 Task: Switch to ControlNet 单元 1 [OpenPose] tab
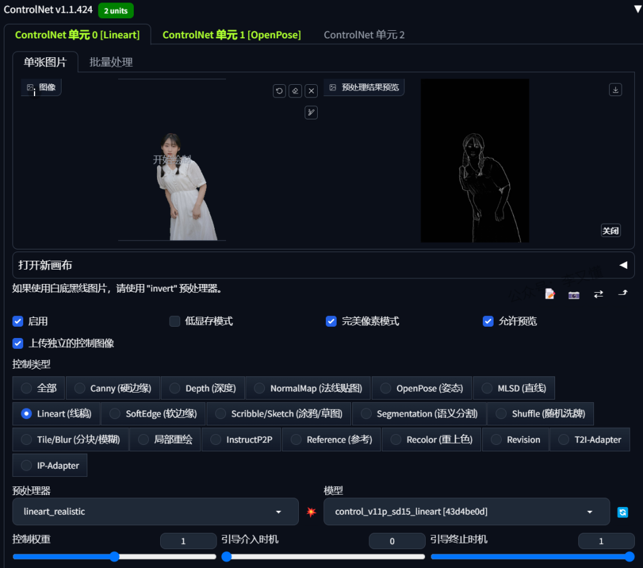coord(231,35)
